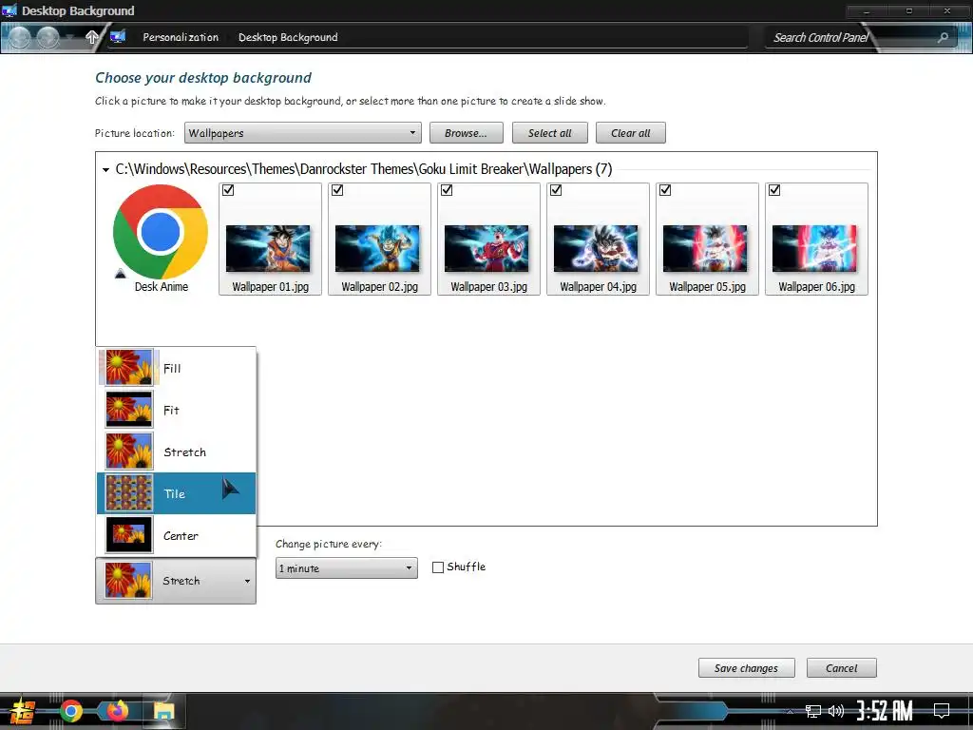Viewport: 973px width, 730px height.
Task: Open the Start menu button
Action: tap(23, 711)
